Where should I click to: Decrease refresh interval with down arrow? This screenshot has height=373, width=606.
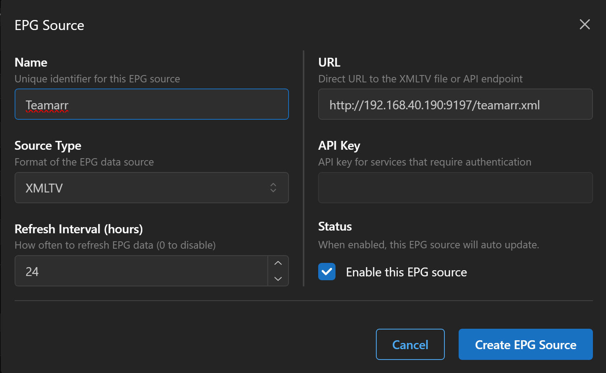pos(278,279)
